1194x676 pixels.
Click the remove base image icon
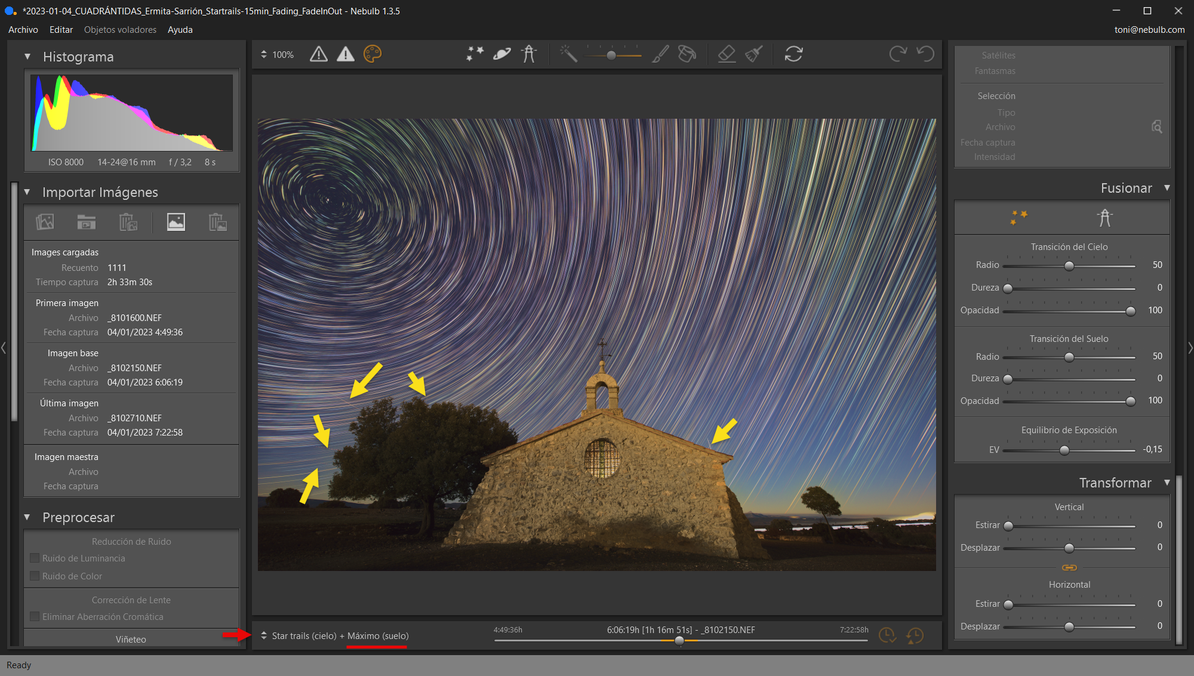click(x=218, y=222)
